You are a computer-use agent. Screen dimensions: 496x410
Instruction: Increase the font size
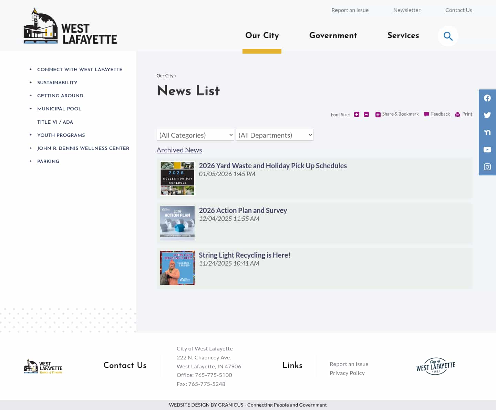tap(356, 114)
